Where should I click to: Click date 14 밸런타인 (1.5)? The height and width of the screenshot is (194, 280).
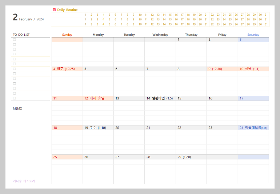(160, 98)
